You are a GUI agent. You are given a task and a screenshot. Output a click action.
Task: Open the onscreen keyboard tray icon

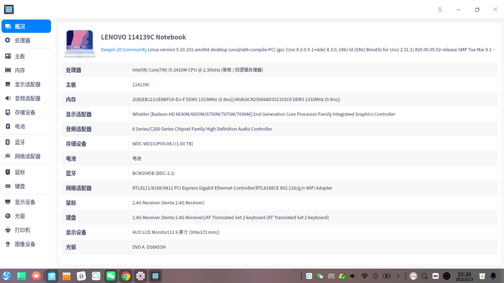pyautogui.click(x=436, y=276)
